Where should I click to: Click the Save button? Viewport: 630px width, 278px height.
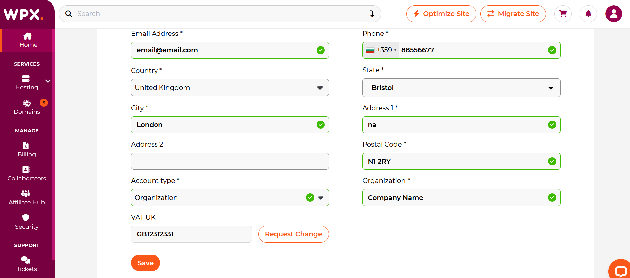click(x=145, y=263)
